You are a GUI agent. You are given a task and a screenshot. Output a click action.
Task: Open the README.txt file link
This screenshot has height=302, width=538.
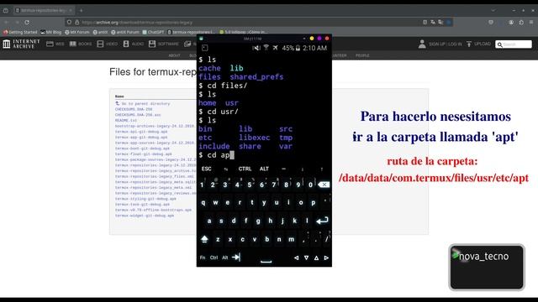click(x=126, y=120)
